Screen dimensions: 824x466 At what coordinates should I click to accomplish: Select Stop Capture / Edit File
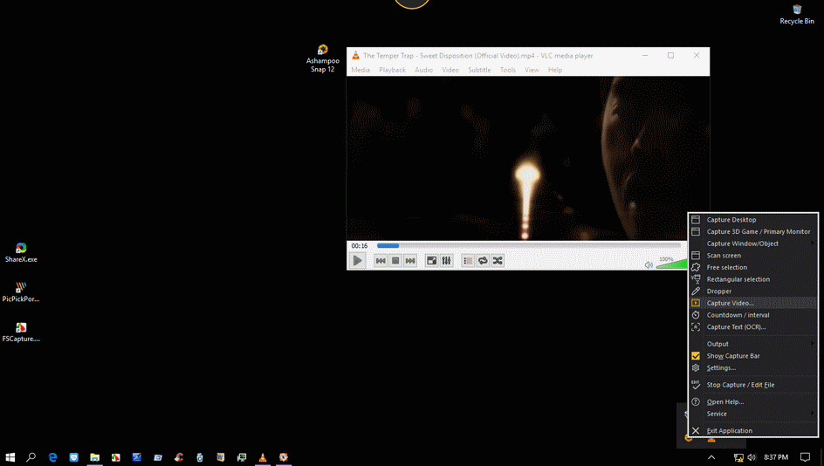[752, 385]
